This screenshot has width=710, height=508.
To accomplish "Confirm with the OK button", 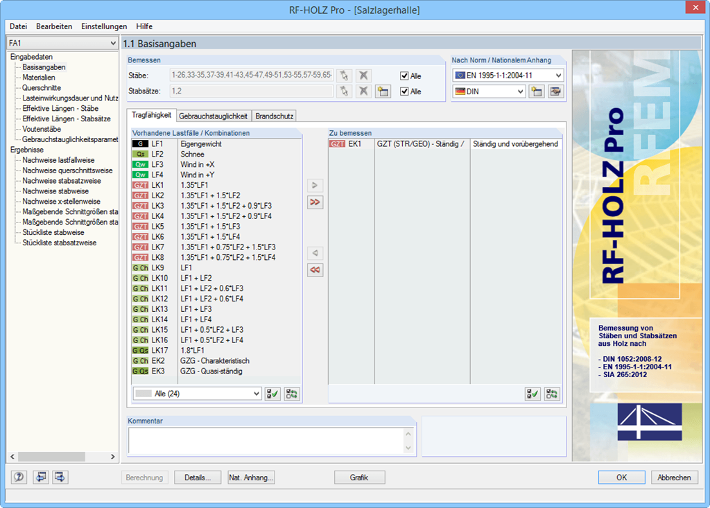I will tap(622, 478).
